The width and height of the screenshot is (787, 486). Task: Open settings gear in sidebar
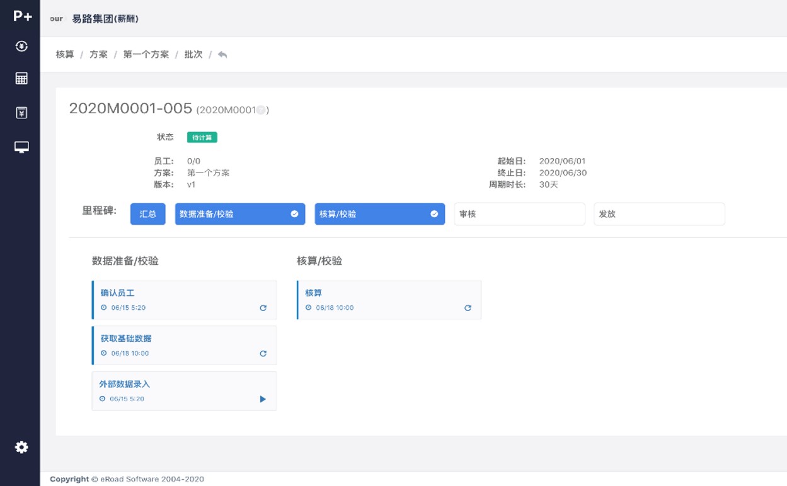tap(21, 447)
